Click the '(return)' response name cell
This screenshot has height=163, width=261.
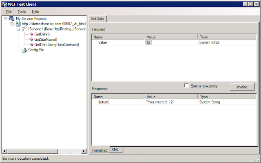pos(104,102)
